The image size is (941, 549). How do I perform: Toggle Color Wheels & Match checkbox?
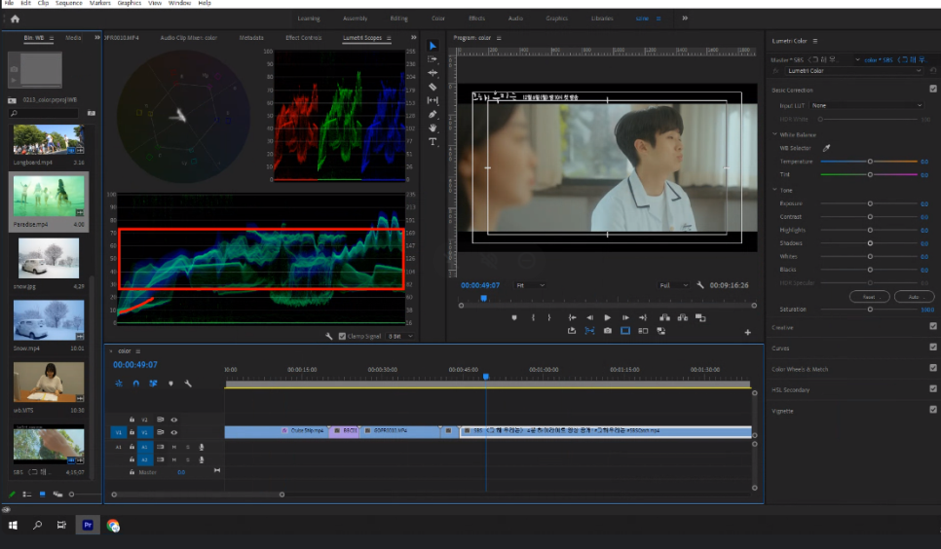pyautogui.click(x=932, y=368)
